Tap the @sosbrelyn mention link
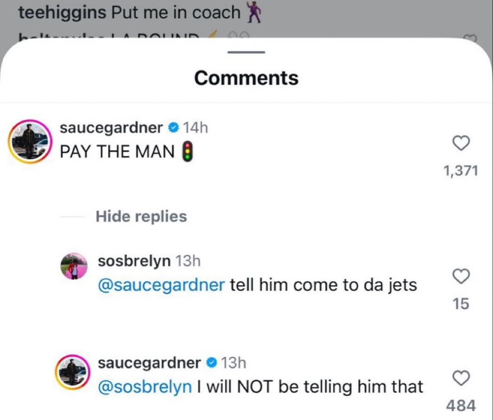 click(x=145, y=387)
